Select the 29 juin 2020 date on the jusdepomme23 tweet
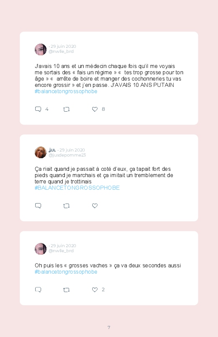This screenshot has height=337, width=218. [72, 150]
